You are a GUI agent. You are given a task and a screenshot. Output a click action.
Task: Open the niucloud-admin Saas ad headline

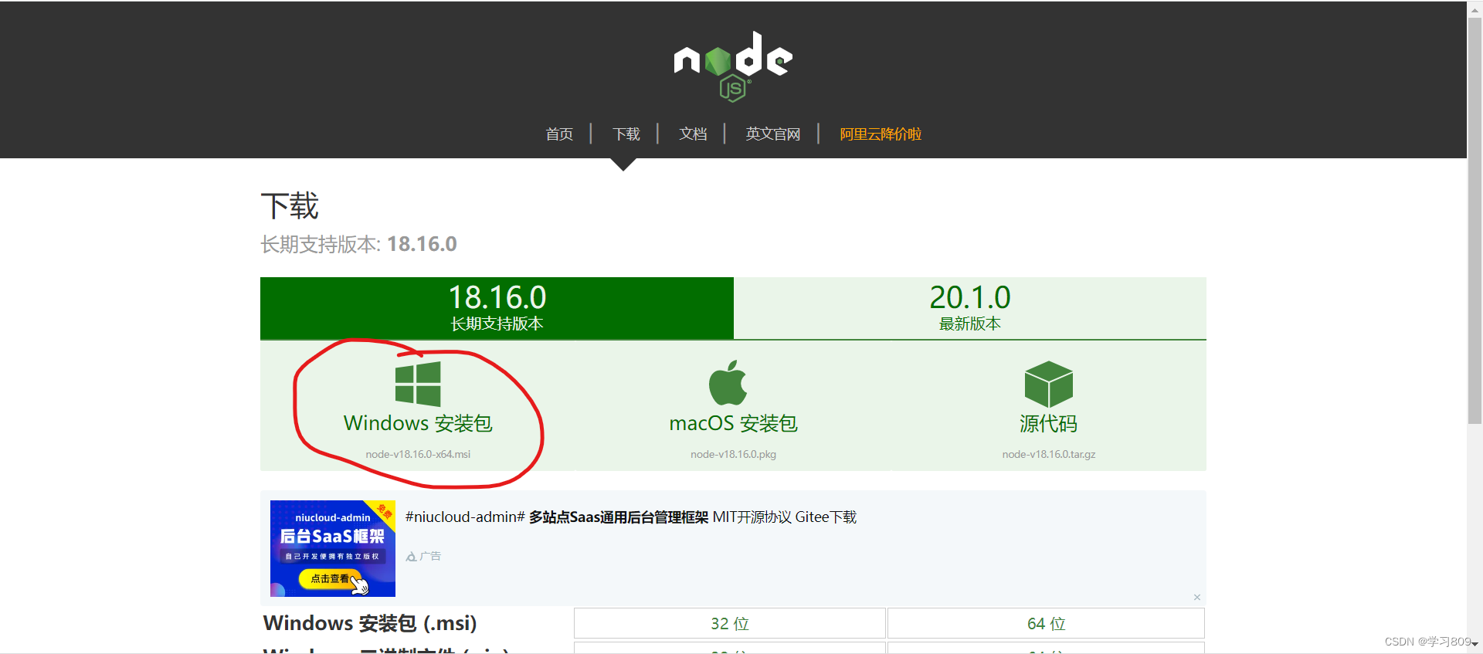click(631, 517)
